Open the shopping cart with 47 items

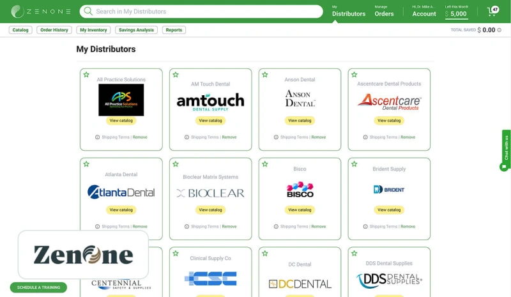(492, 11)
